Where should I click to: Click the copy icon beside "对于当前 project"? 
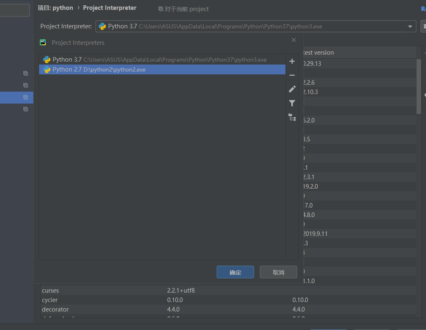pyautogui.click(x=161, y=9)
